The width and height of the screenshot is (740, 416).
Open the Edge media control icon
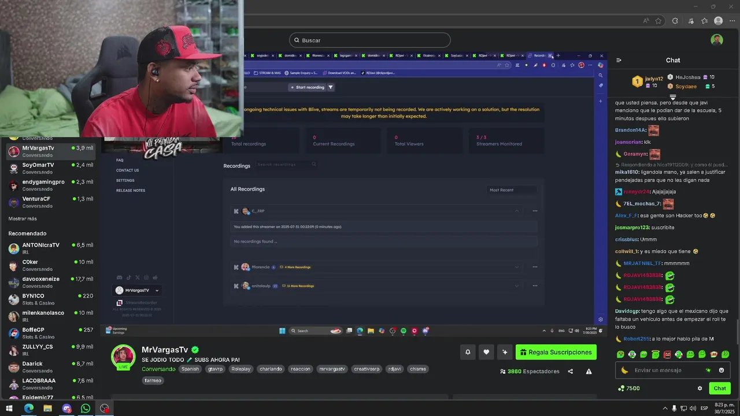(690, 21)
